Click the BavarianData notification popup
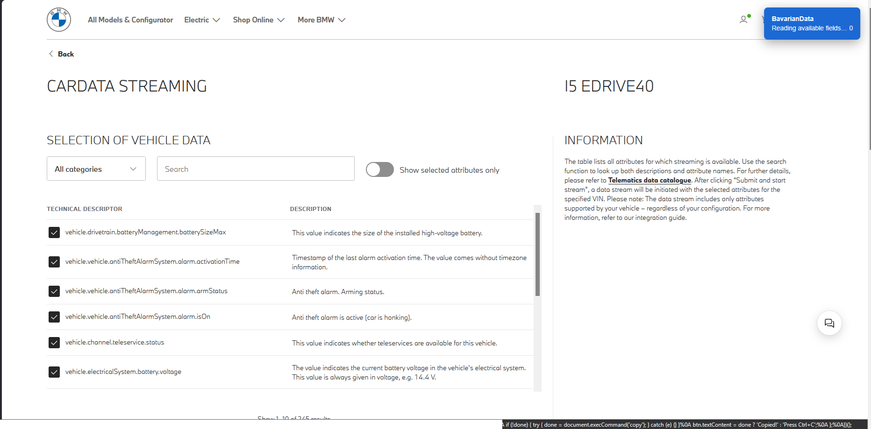Viewport: 871px width, 429px height. pyautogui.click(x=812, y=23)
